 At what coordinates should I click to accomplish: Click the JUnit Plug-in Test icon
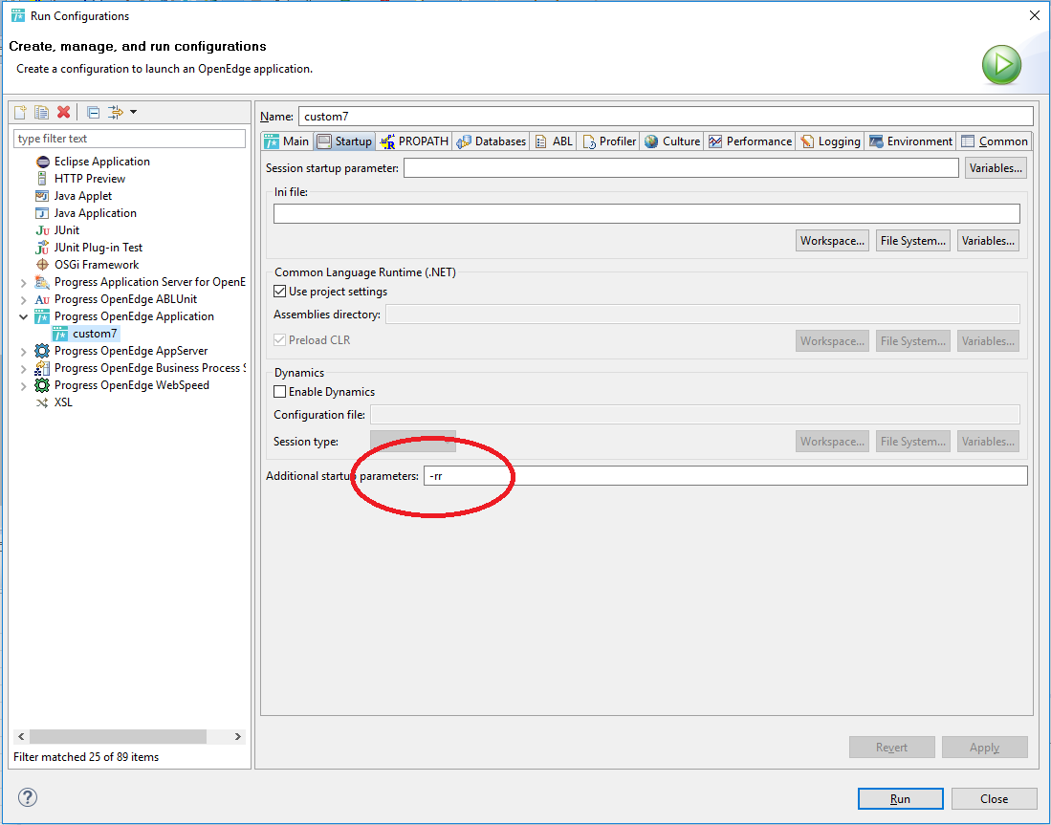(42, 248)
